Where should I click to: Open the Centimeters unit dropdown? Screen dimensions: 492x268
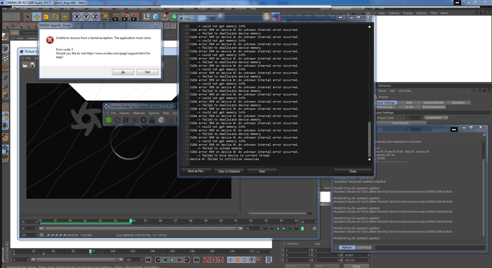click(x=436, y=118)
